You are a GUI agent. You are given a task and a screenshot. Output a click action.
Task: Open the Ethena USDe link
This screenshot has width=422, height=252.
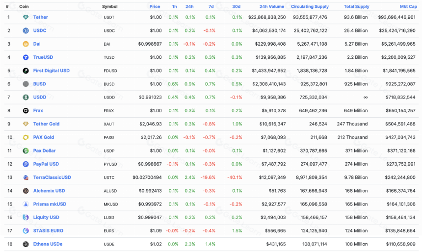48,244
